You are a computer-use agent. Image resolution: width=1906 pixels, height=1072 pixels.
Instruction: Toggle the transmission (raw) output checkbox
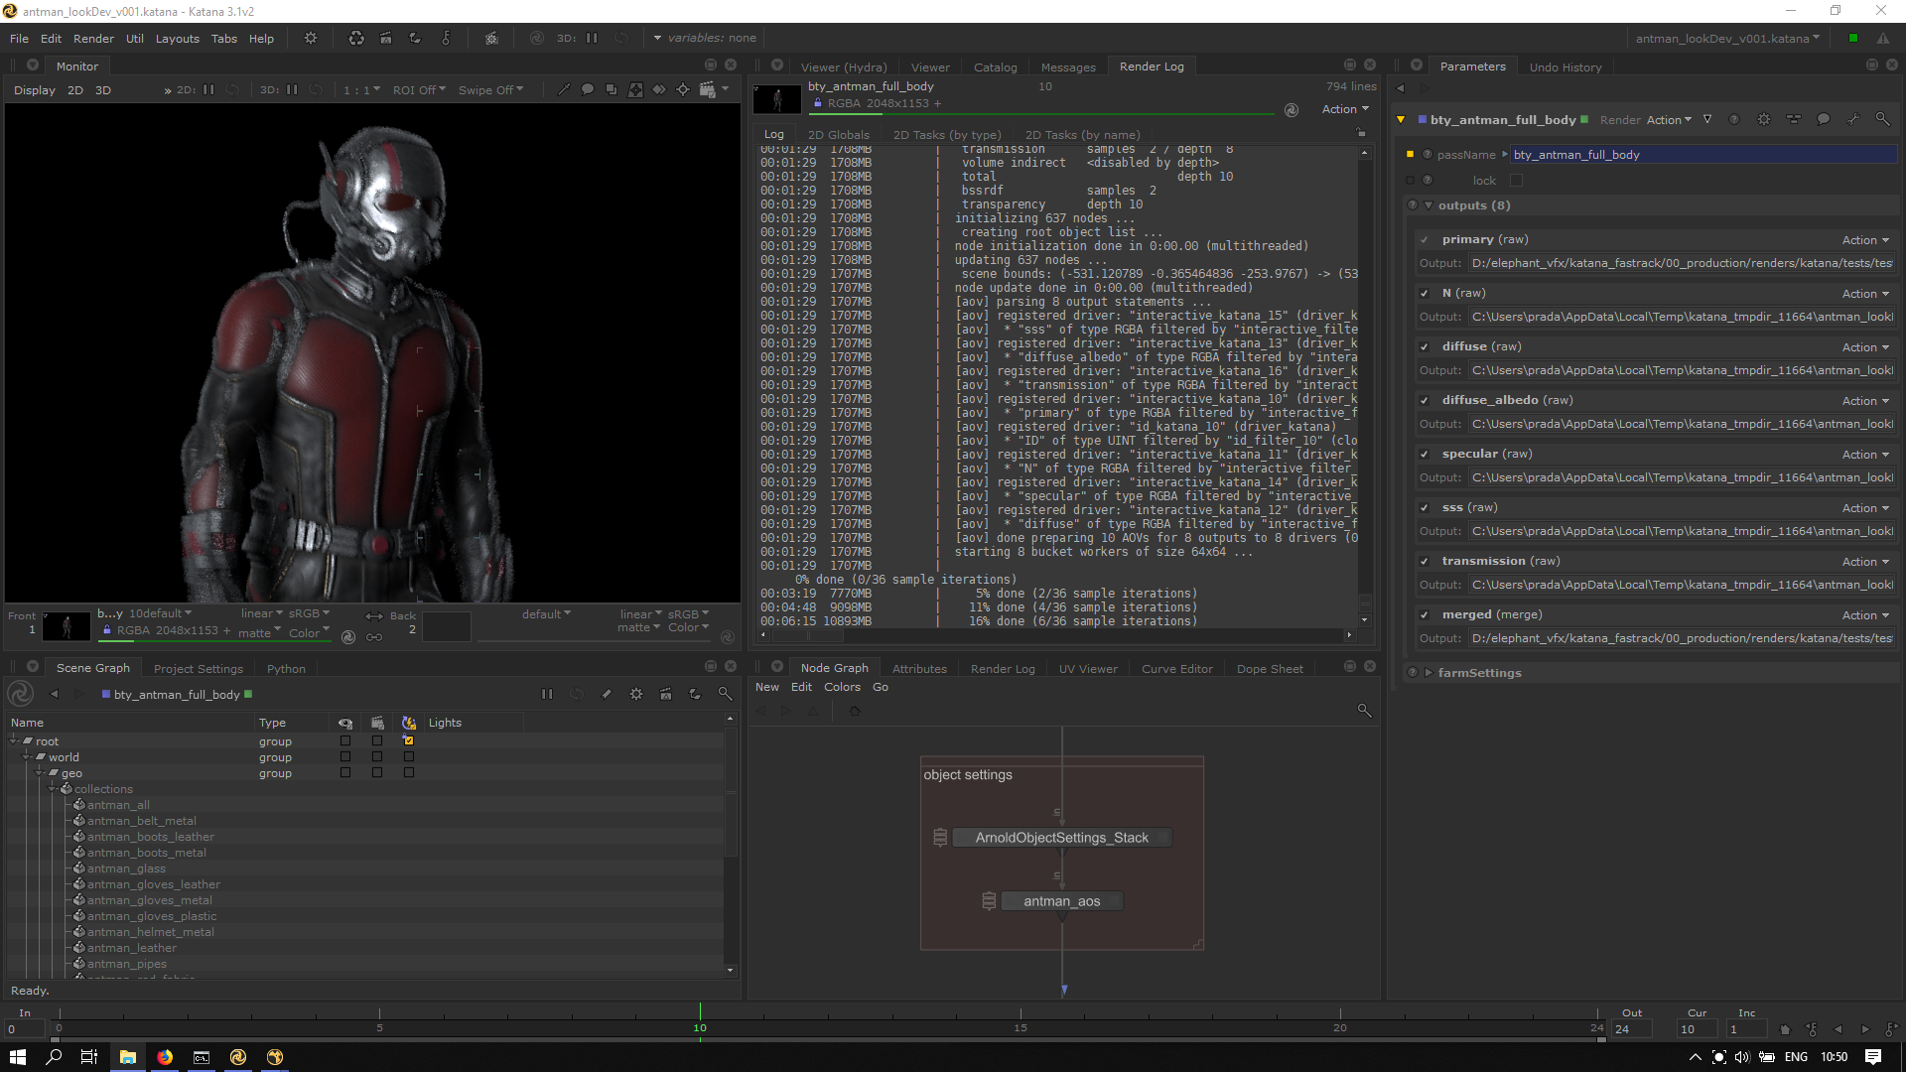click(x=1425, y=561)
